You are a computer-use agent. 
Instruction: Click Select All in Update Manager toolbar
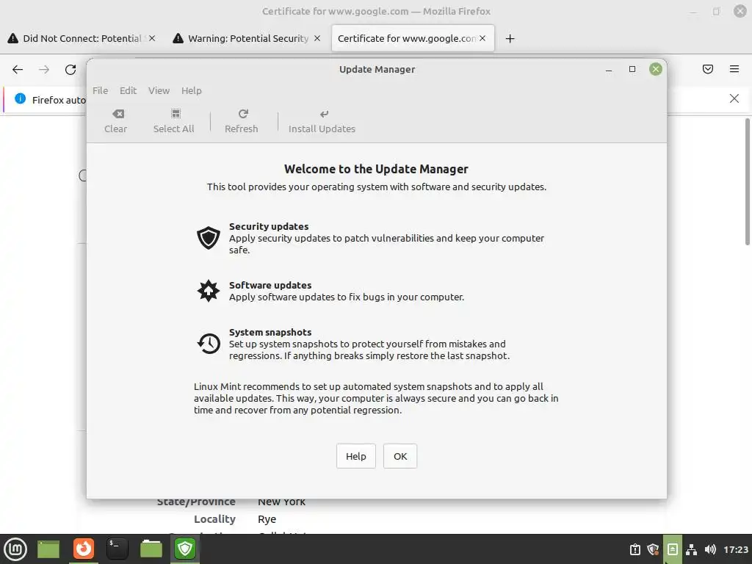(173, 121)
